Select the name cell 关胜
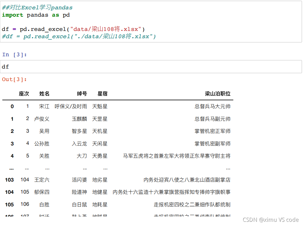 [44, 156]
